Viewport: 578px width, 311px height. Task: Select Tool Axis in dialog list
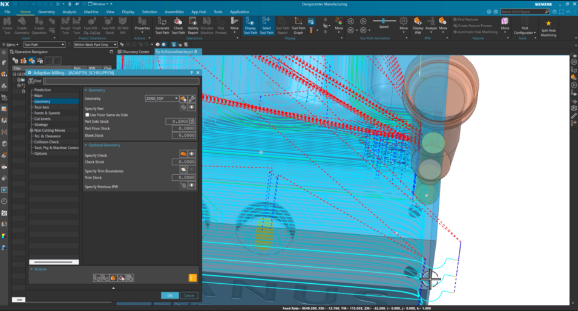[x=42, y=107]
